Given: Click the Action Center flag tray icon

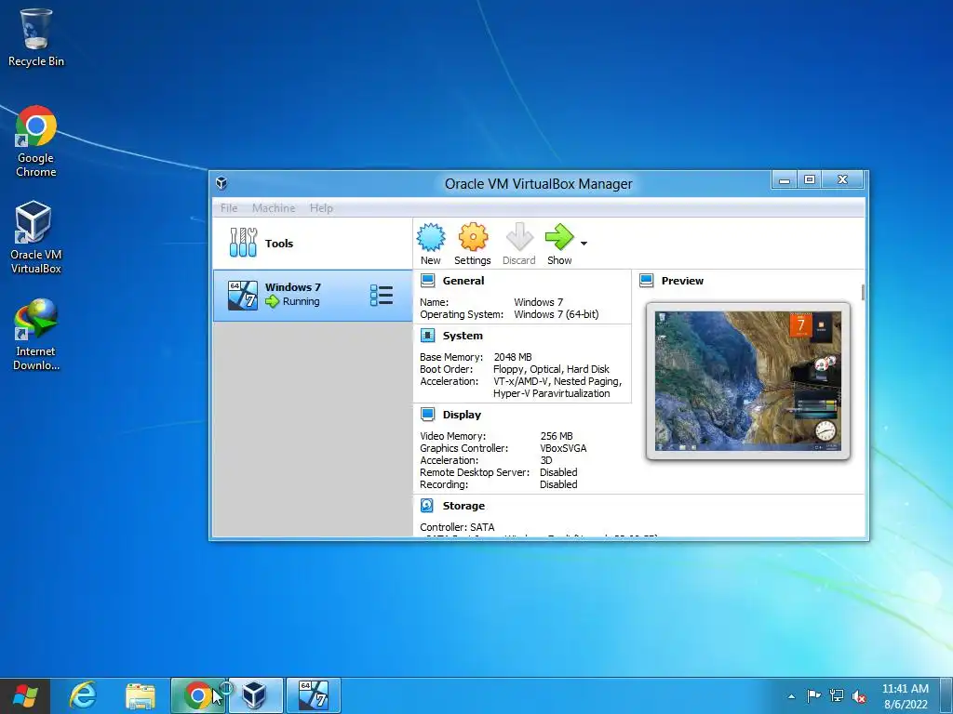Looking at the screenshot, I should (x=813, y=695).
